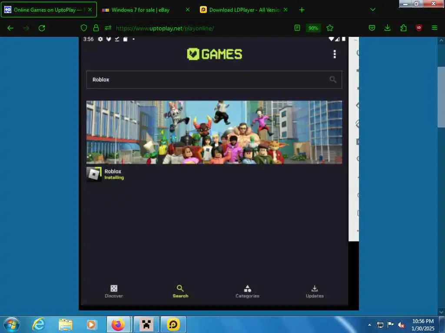Expand the list all tabs dropdown

pyautogui.click(x=373, y=10)
